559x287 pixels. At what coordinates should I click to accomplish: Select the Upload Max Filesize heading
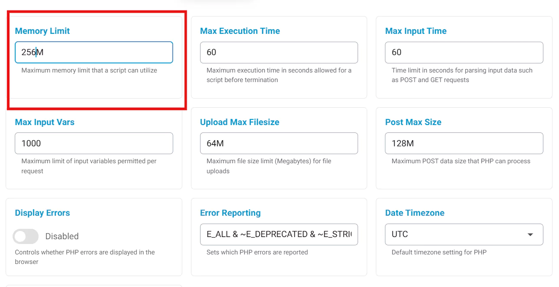(x=239, y=122)
